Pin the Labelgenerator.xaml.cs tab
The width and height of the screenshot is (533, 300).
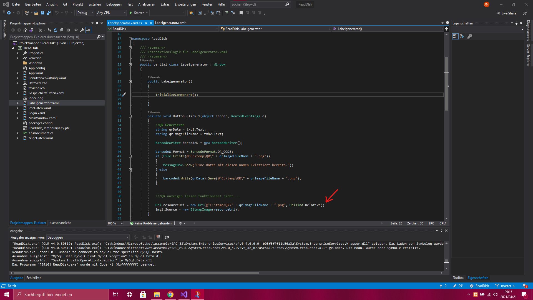(x=146, y=23)
